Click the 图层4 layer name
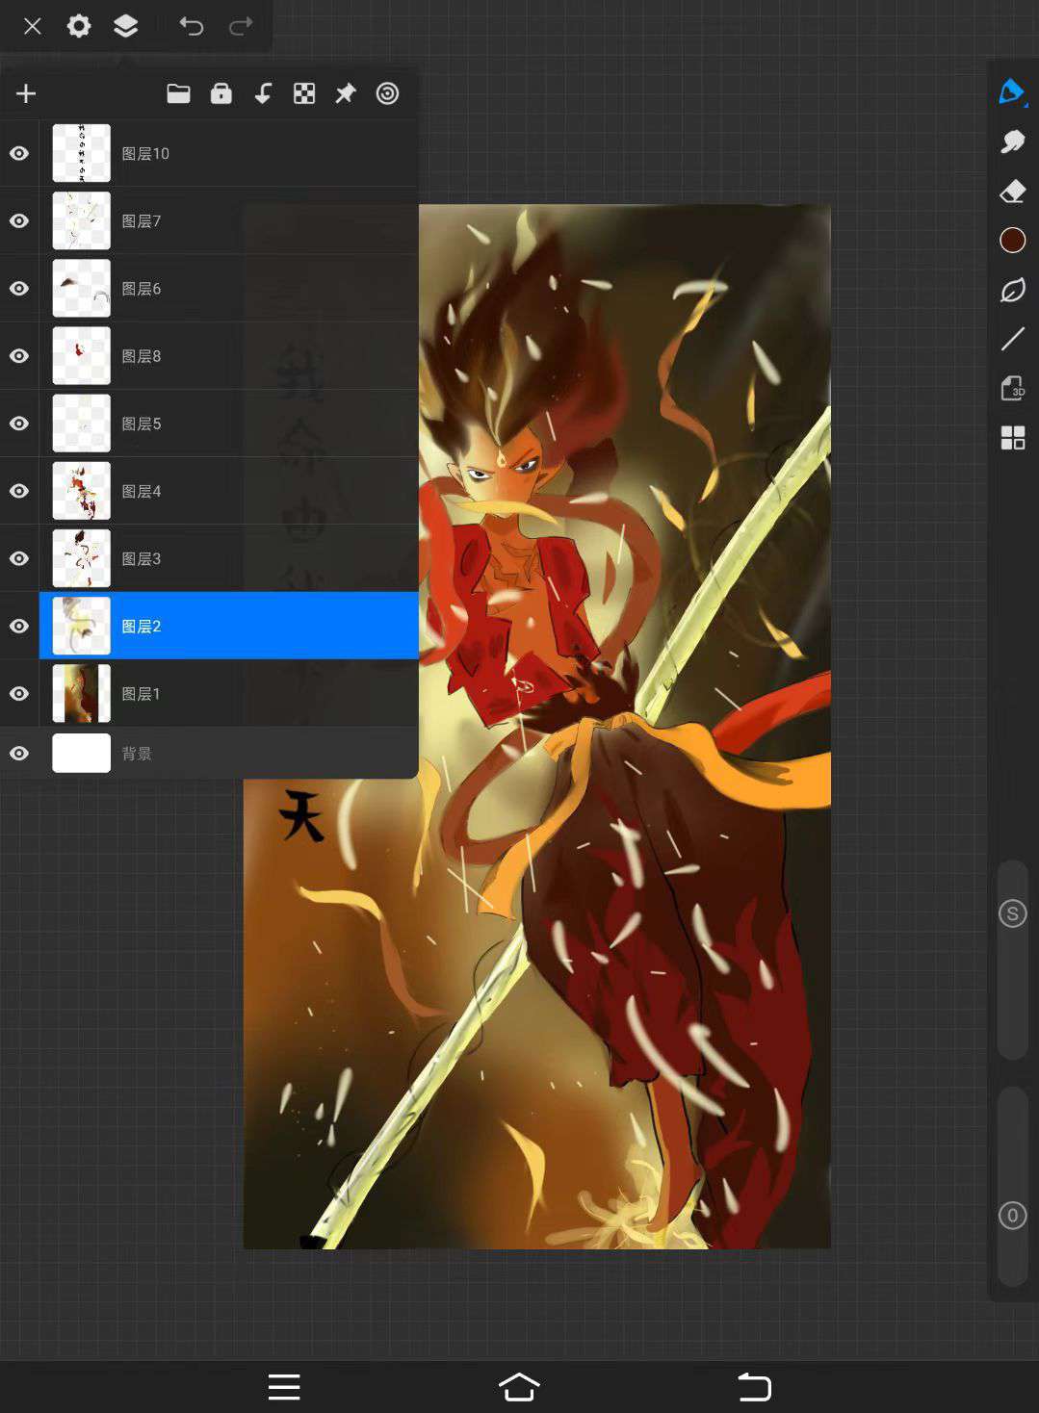Viewport: 1039px width, 1413px height. [x=142, y=491]
